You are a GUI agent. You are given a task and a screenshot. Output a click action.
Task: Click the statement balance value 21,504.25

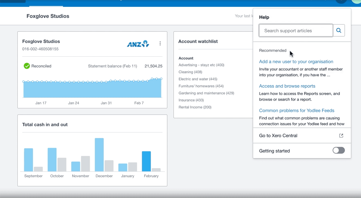(153, 66)
